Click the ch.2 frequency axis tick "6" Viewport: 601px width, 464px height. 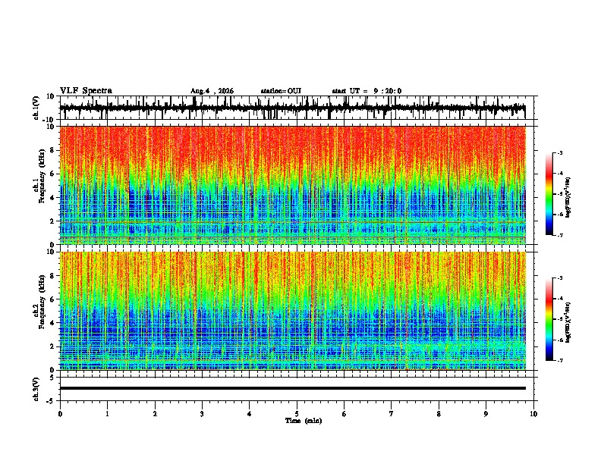coord(52,299)
